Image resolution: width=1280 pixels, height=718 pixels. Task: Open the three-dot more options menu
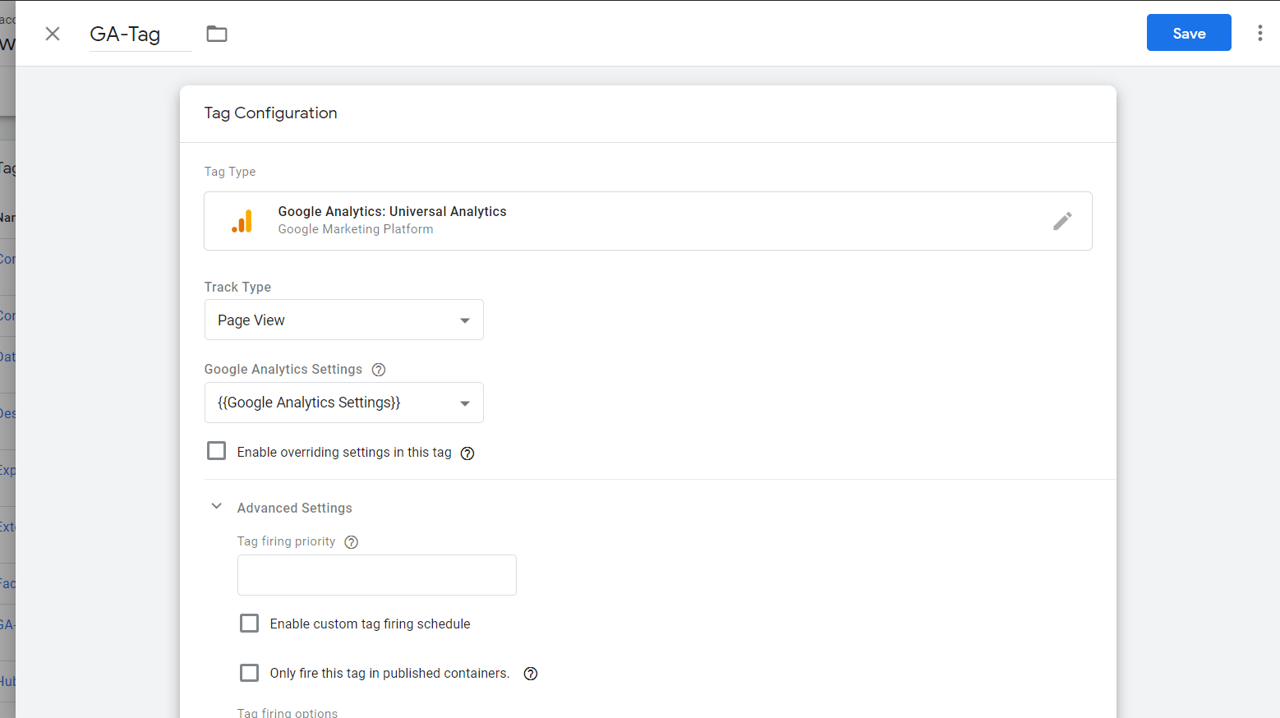(1259, 33)
